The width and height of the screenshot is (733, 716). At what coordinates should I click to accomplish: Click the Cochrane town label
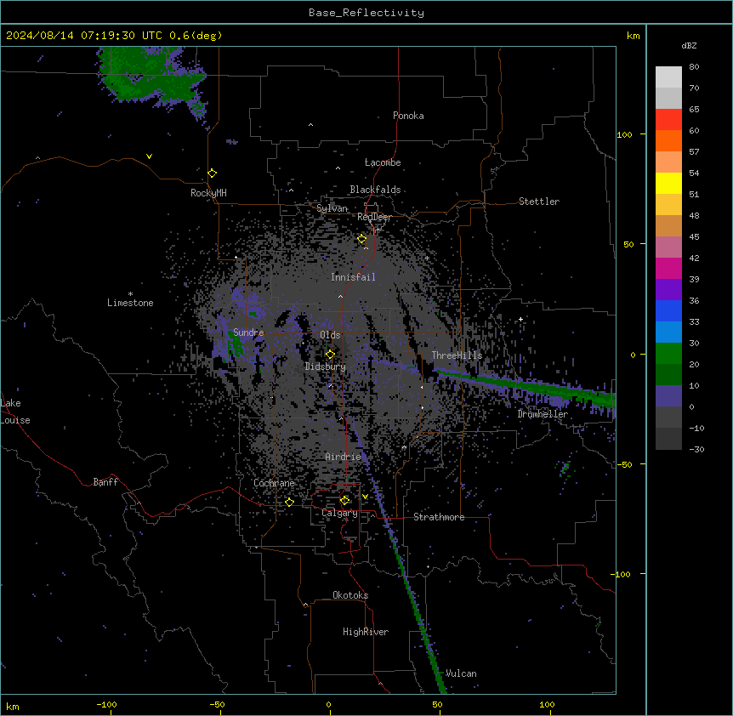click(274, 483)
